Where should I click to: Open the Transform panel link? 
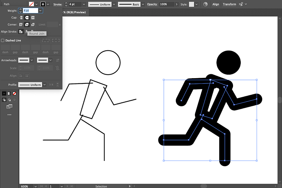click(229, 4)
